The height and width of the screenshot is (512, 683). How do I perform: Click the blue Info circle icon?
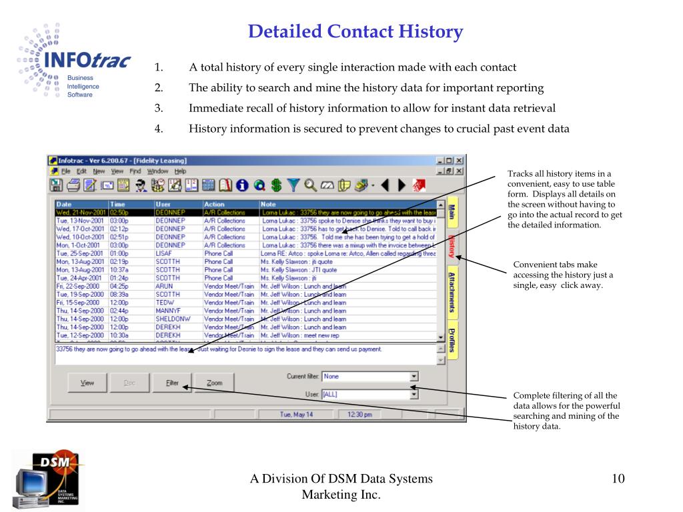[242, 186]
